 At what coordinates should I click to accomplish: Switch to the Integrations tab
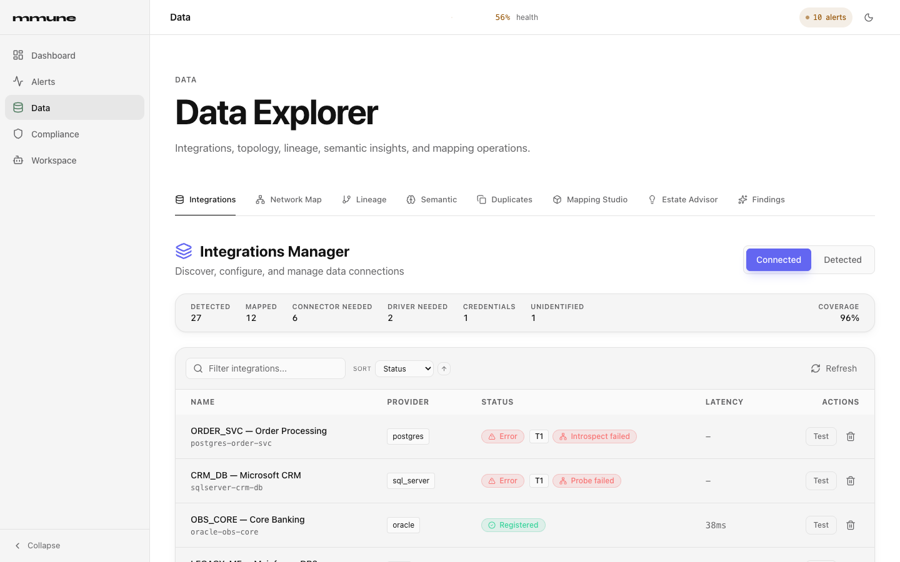click(206, 200)
